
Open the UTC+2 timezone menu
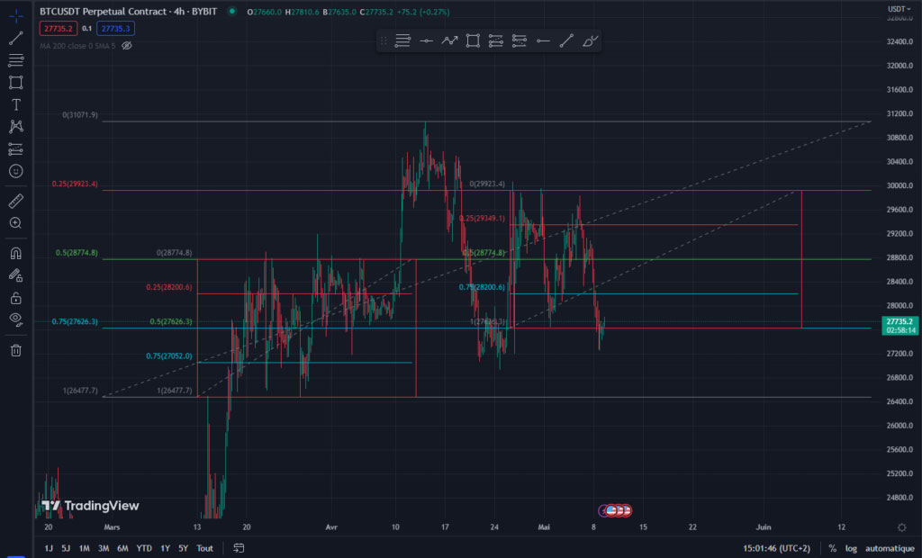click(x=776, y=548)
